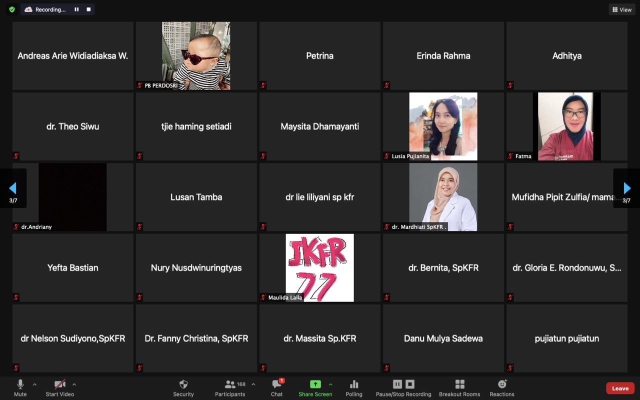This screenshot has height=400, width=640.
Task: Expand the arrow next to Participants
Action: click(253, 384)
